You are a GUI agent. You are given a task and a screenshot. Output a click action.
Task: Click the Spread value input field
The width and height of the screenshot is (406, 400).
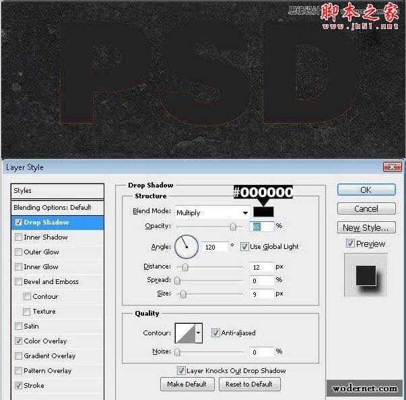261,281
